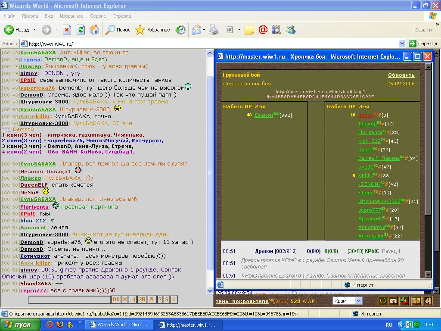The width and height of the screenshot is (441, 331).
Task: Launch Firefox from quick launch bar
Action: tap(60, 325)
